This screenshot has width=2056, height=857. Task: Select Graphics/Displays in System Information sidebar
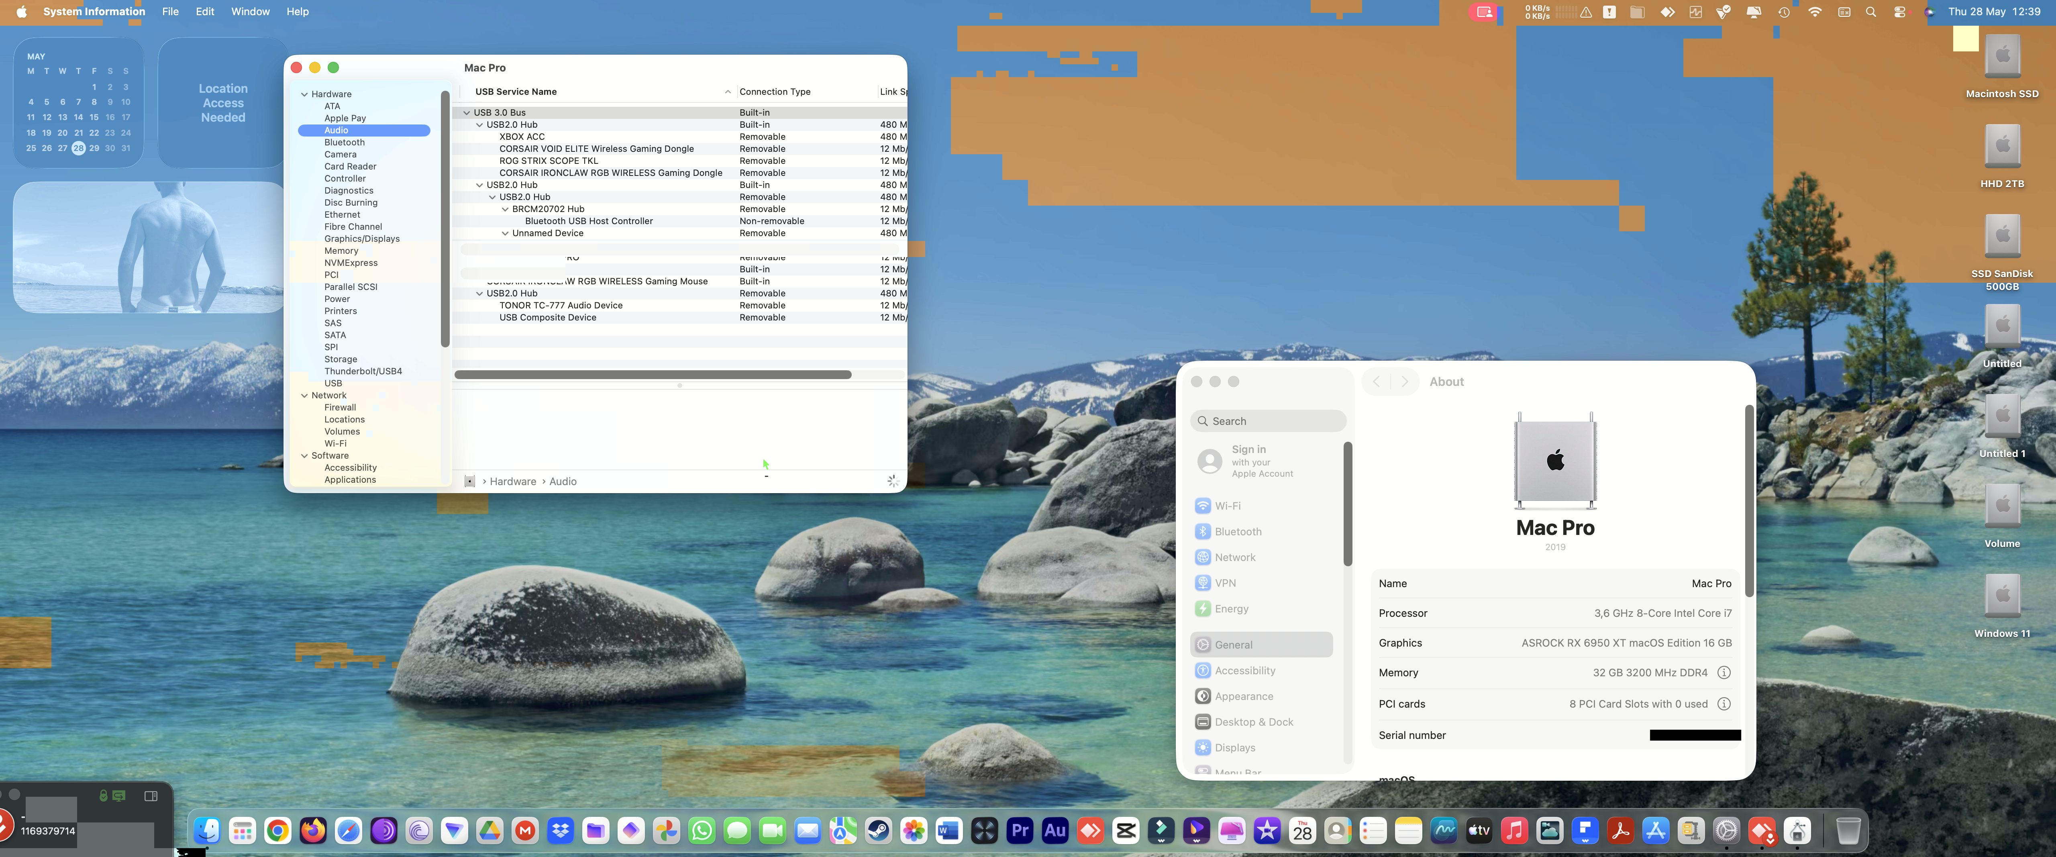click(361, 239)
